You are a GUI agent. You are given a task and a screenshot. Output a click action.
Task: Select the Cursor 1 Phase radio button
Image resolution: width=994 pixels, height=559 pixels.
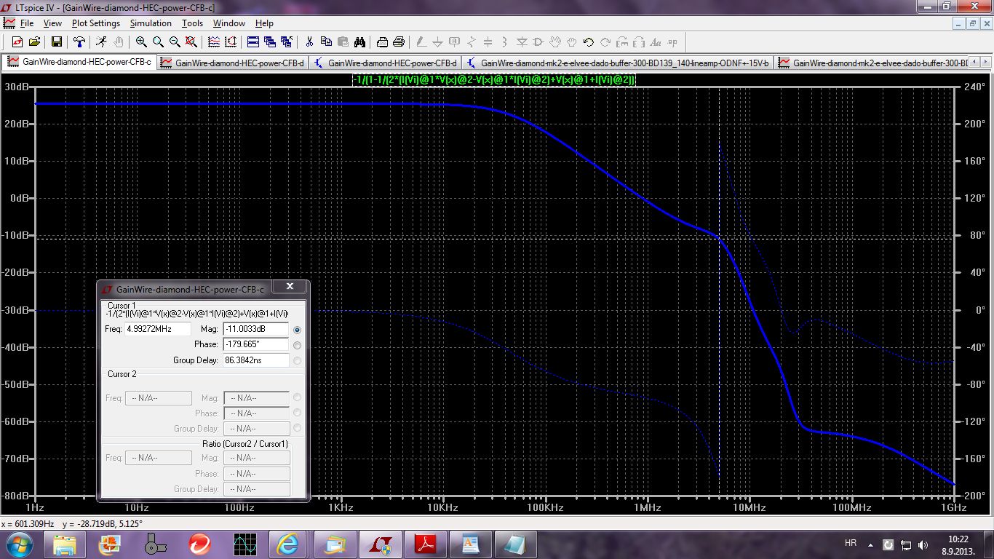[x=297, y=345]
